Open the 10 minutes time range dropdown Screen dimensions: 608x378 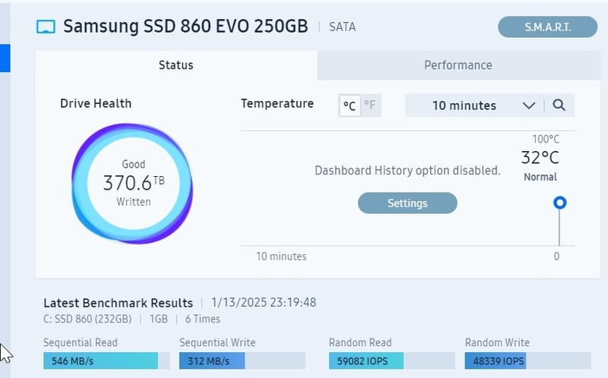coord(474,106)
